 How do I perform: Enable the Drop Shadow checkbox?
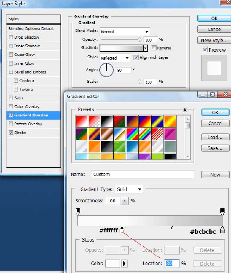coord(11,37)
